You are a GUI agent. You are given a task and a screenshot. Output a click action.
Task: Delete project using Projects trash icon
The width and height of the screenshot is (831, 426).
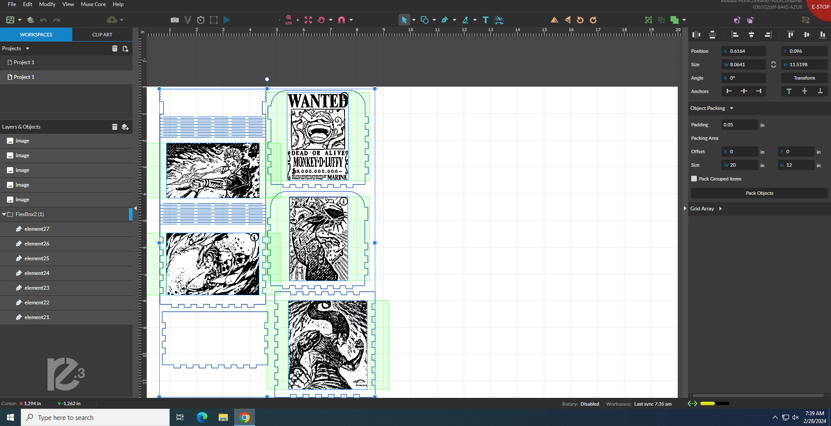pyautogui.click(x=115, y=48)
